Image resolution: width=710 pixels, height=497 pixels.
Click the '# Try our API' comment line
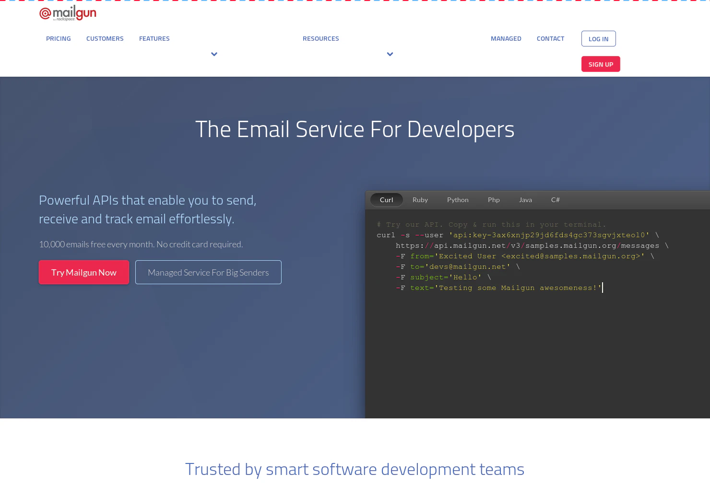click(492, 224)
